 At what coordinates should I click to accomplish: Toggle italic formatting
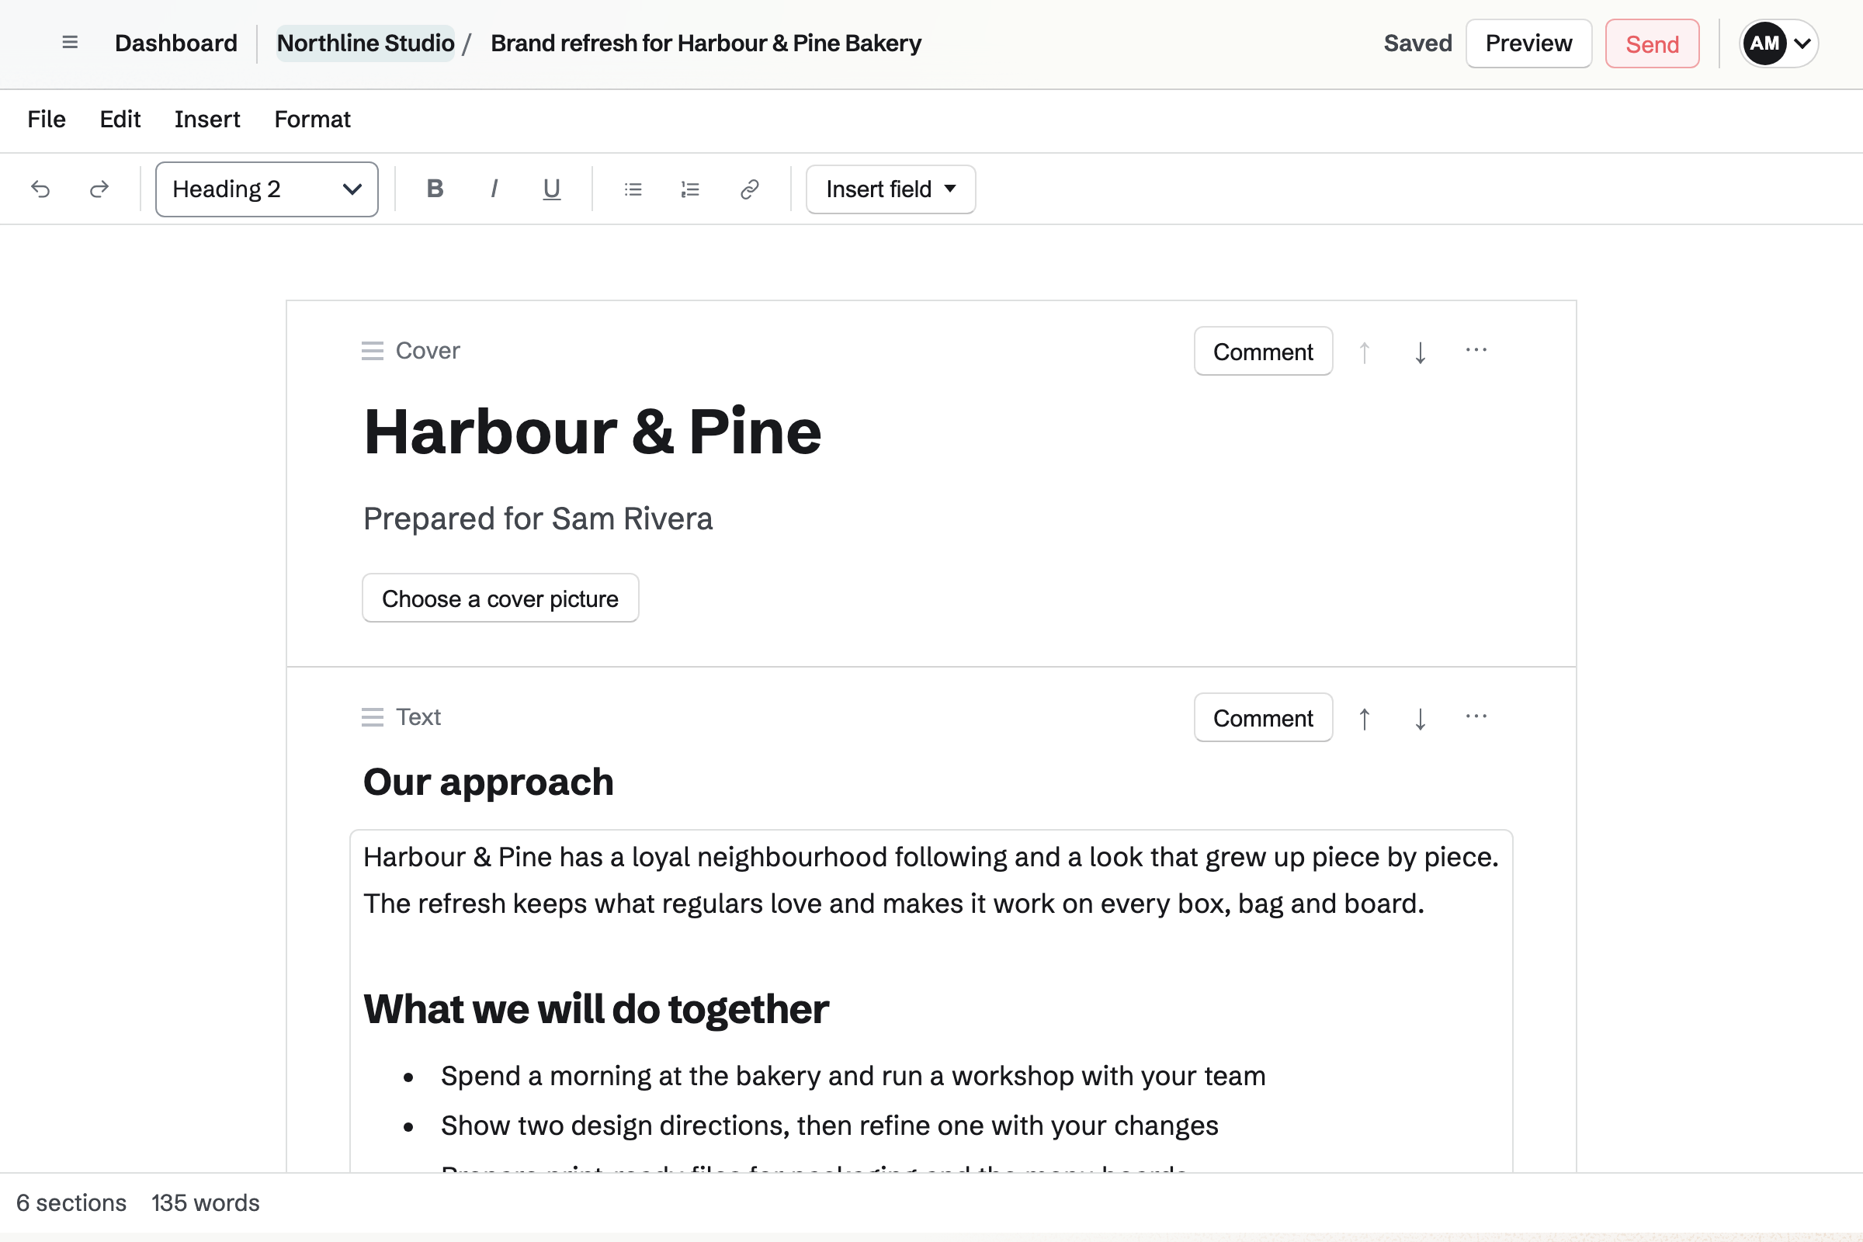494,189
